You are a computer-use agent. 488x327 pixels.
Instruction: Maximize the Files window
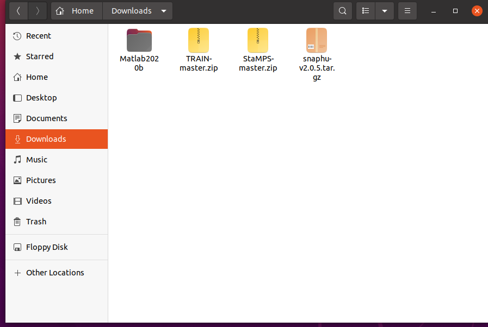click(455, 11)
